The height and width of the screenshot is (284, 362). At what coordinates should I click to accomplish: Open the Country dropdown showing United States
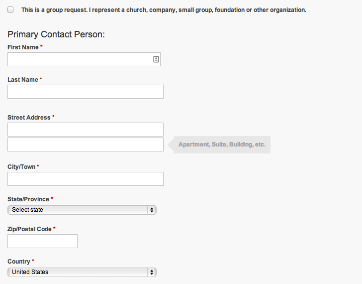(x=82, y=272)
